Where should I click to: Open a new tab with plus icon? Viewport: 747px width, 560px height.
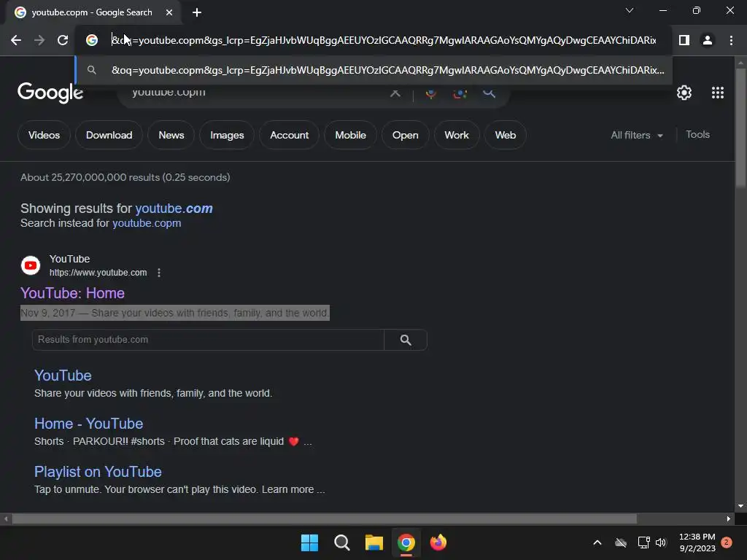click(x=197, y=12)
